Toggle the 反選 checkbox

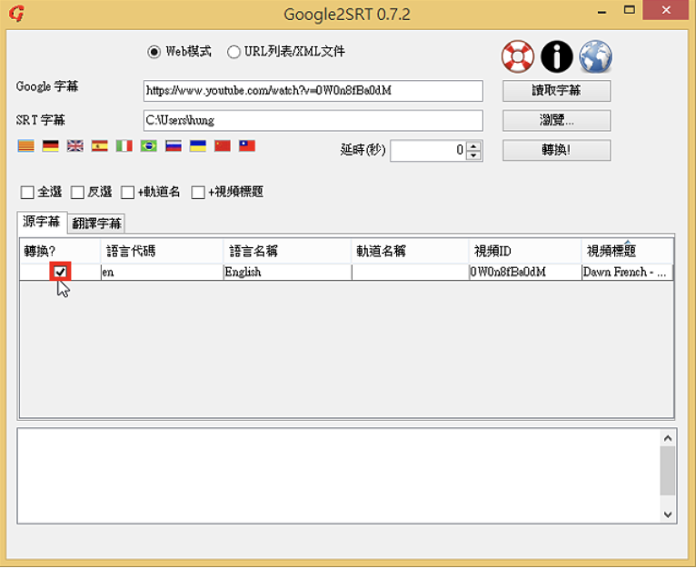[x=77, y=193]
